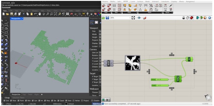Expand the Point panel in ribbon
Viewport: 214px width, 106px height.
162,12
